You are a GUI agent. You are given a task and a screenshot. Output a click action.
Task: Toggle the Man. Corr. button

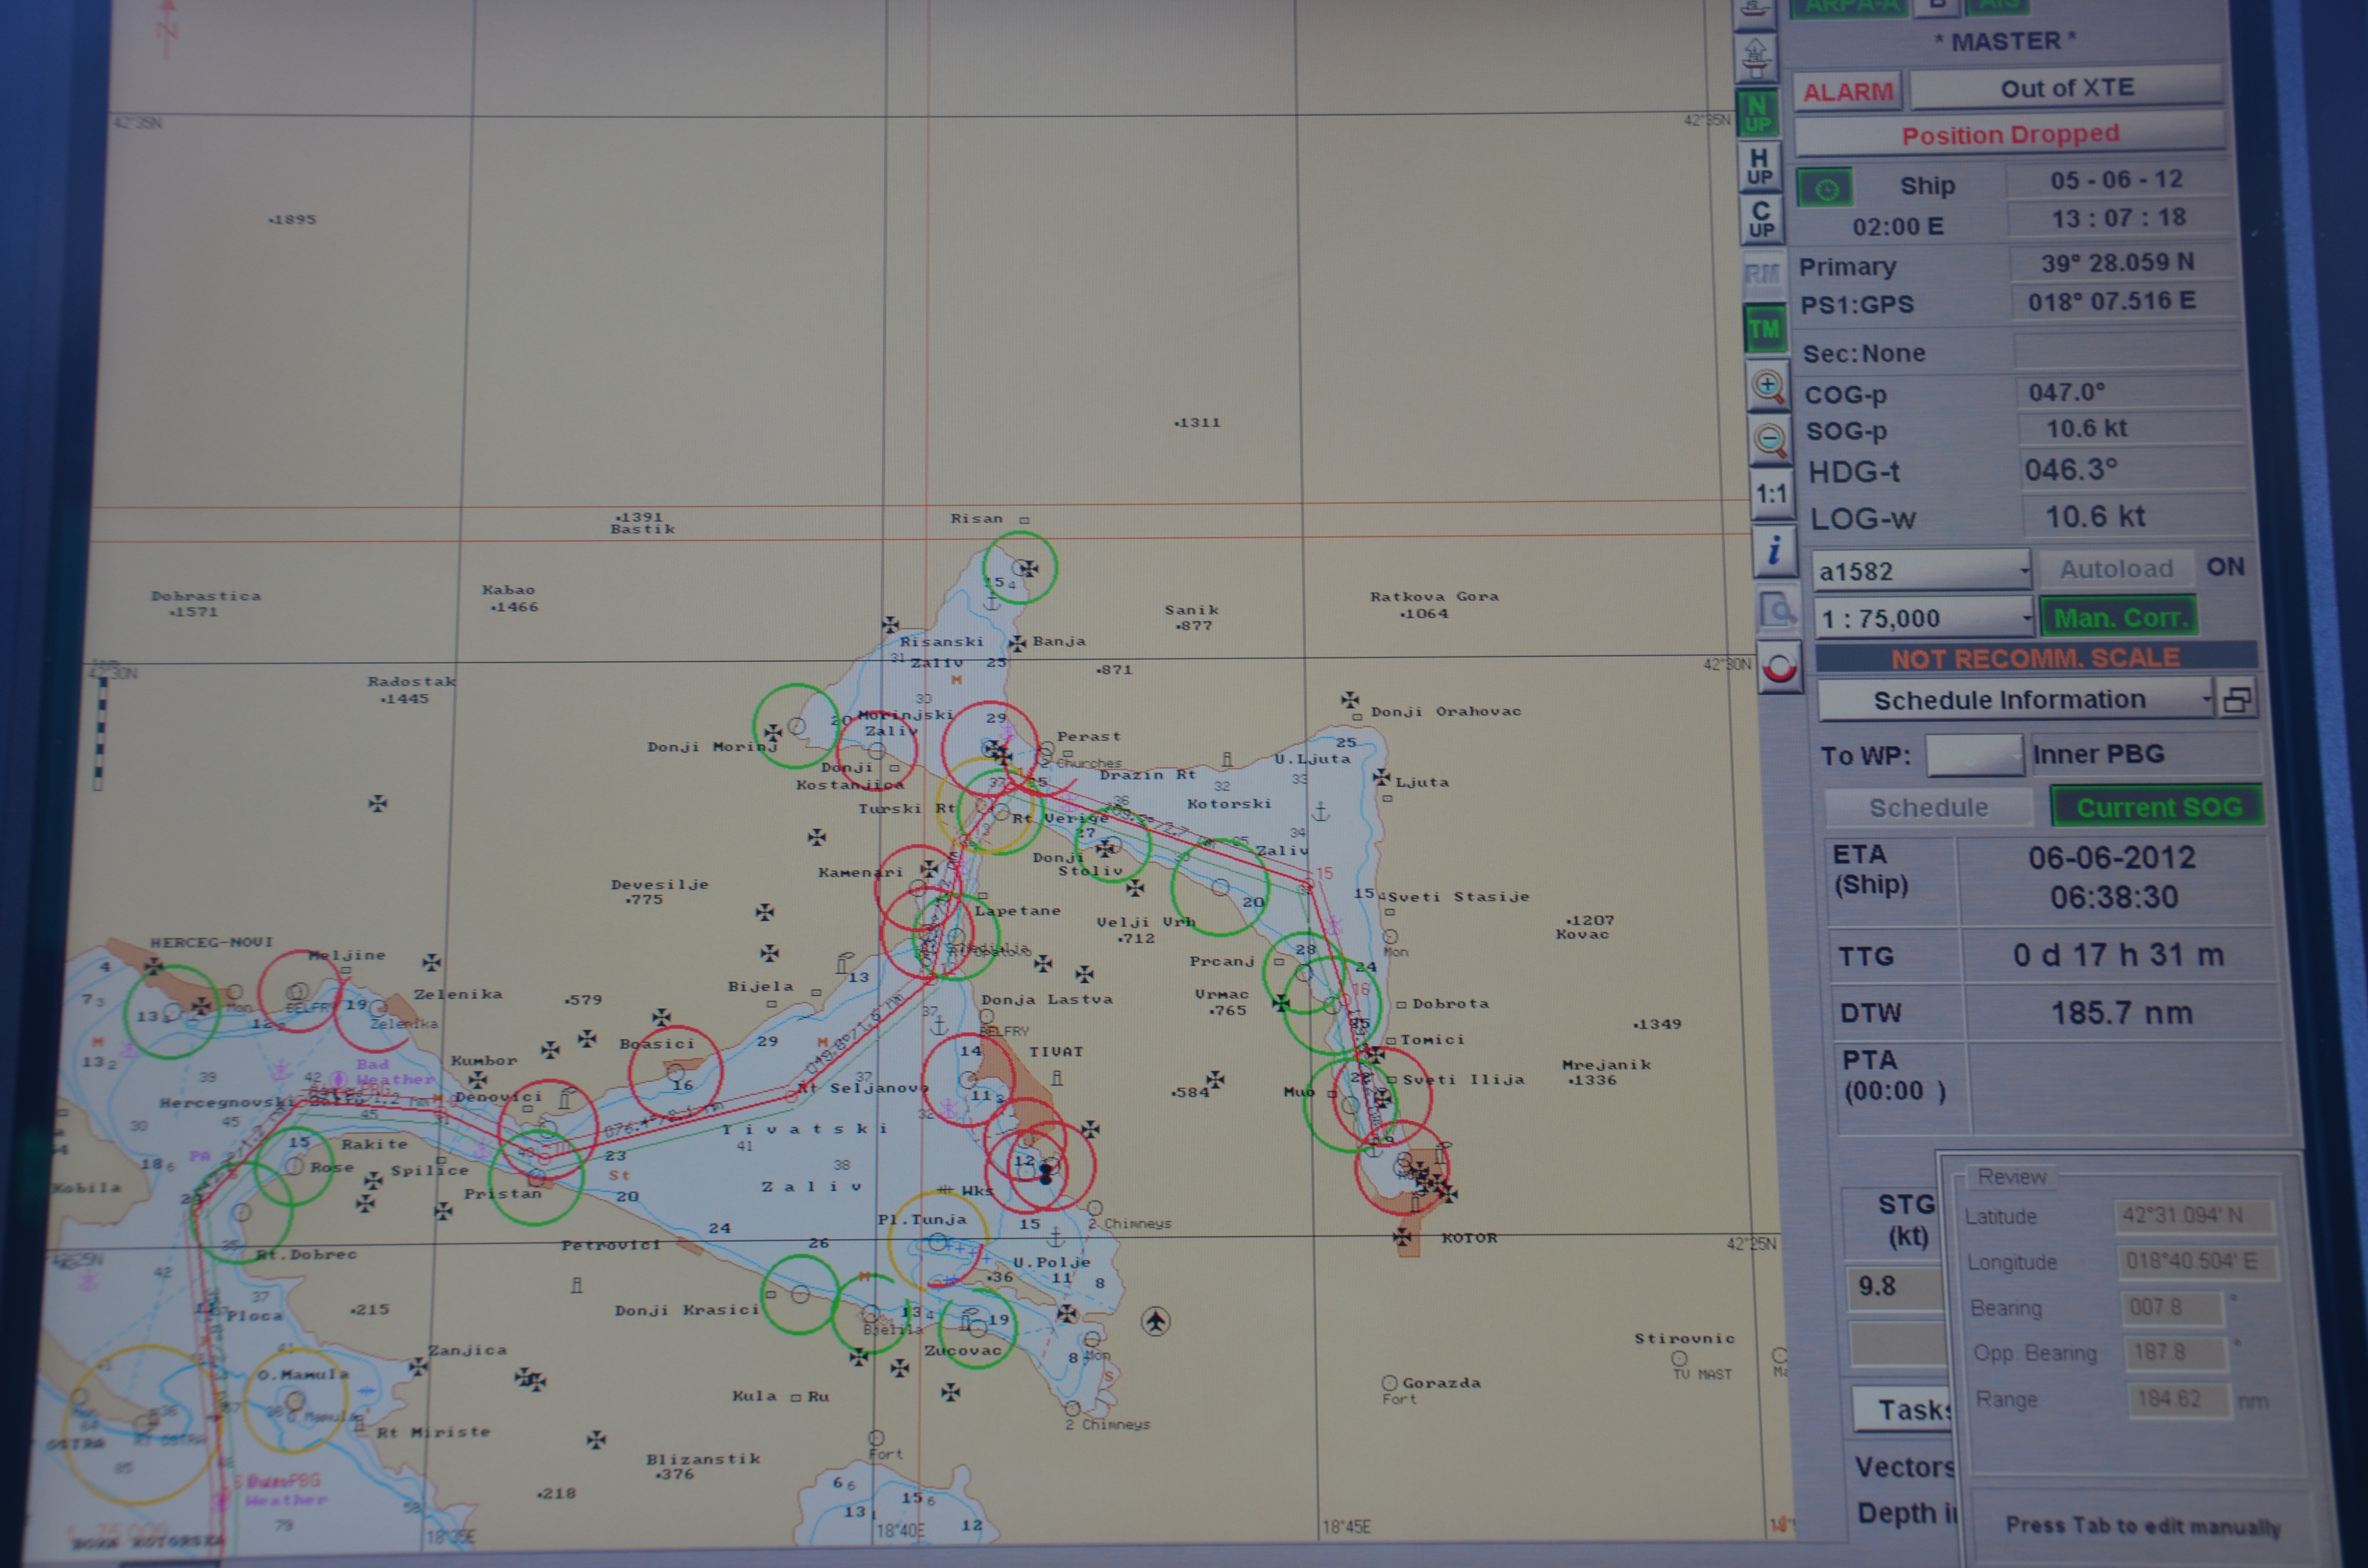(2119, 618)
